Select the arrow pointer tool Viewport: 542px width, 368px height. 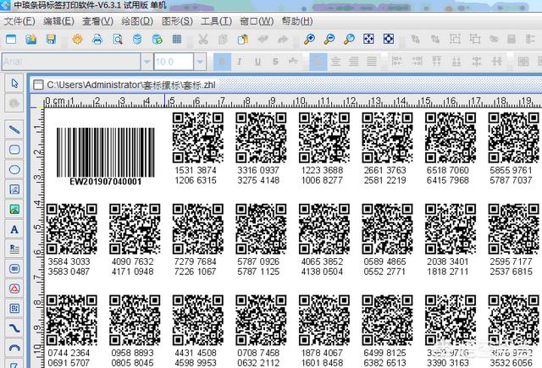click(x=14, y=83)
